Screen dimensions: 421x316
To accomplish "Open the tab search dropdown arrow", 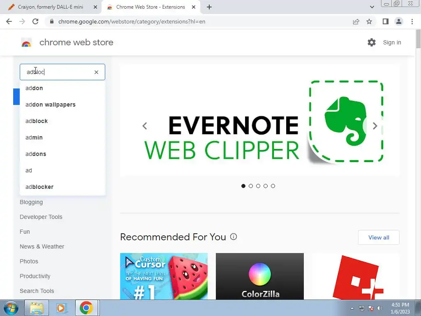I will (x=372, y=7).
